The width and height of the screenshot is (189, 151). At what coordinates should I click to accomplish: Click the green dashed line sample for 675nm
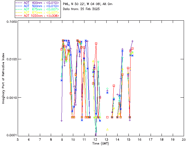coord(19,9)
